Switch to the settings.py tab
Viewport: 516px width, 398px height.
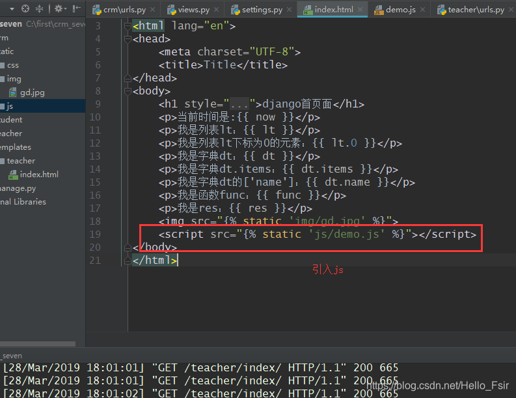[262, 10]
